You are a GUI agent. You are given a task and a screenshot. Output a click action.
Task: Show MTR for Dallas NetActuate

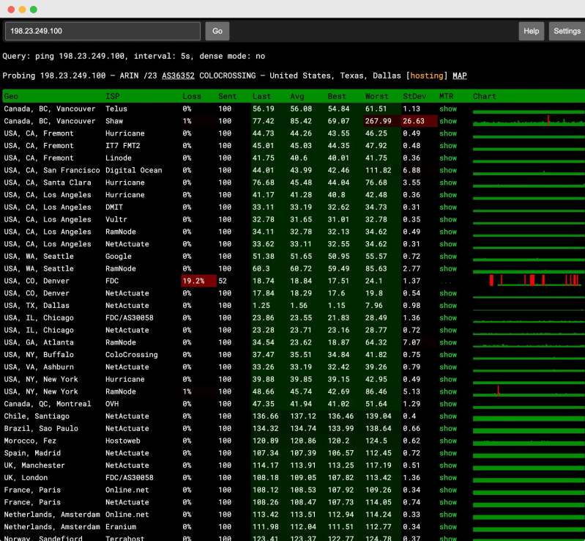coord(447,306)
